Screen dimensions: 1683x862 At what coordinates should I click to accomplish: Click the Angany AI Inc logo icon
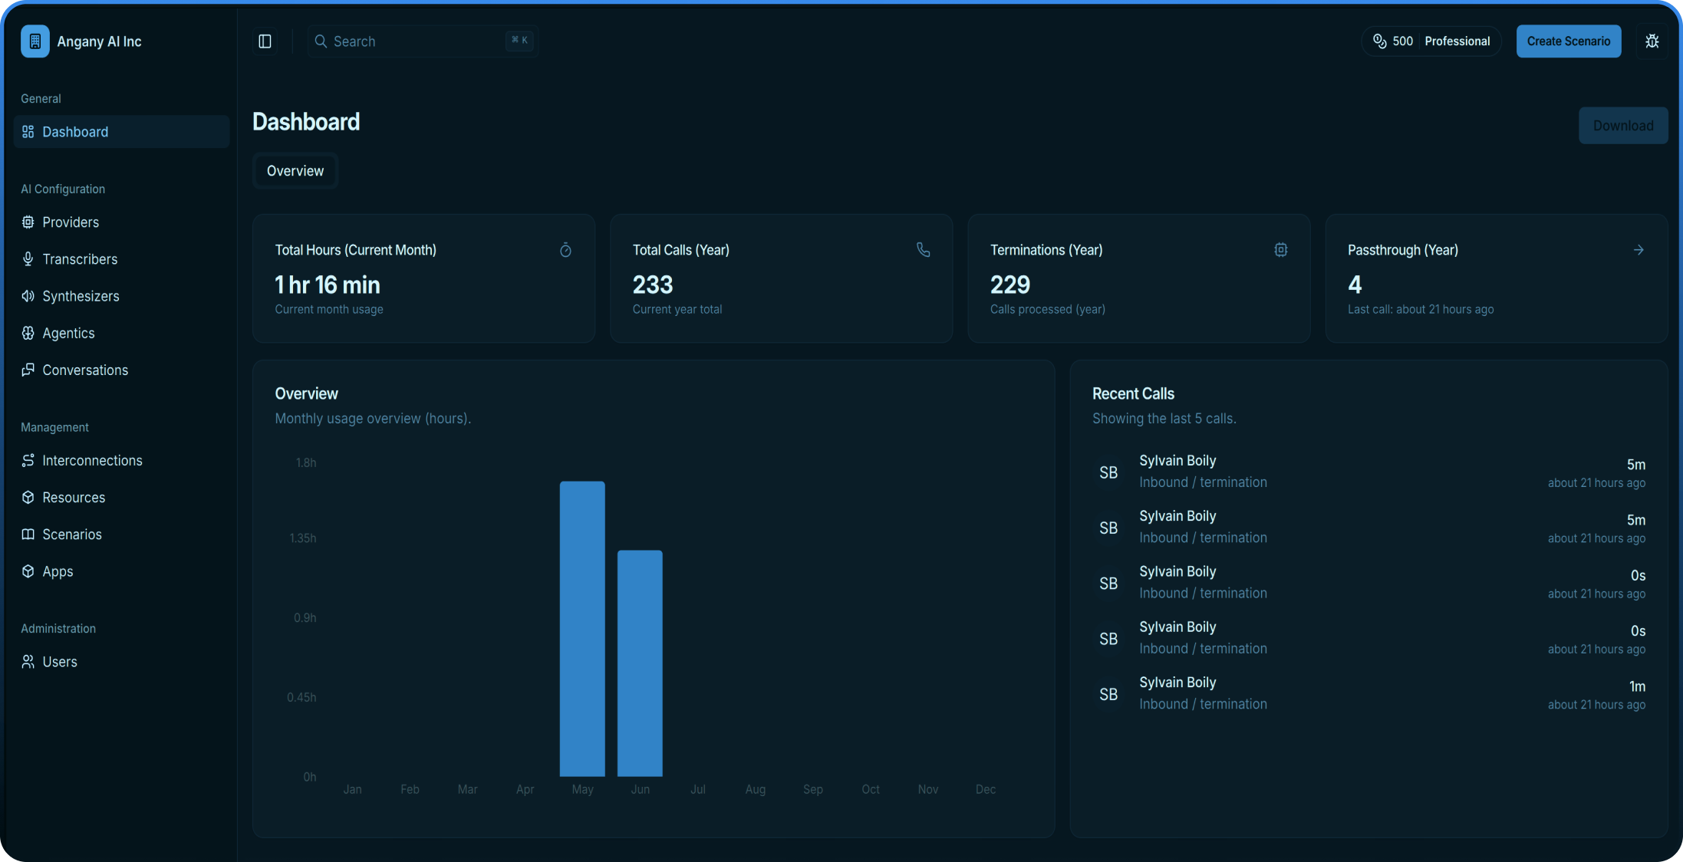(x=35, y=41)
